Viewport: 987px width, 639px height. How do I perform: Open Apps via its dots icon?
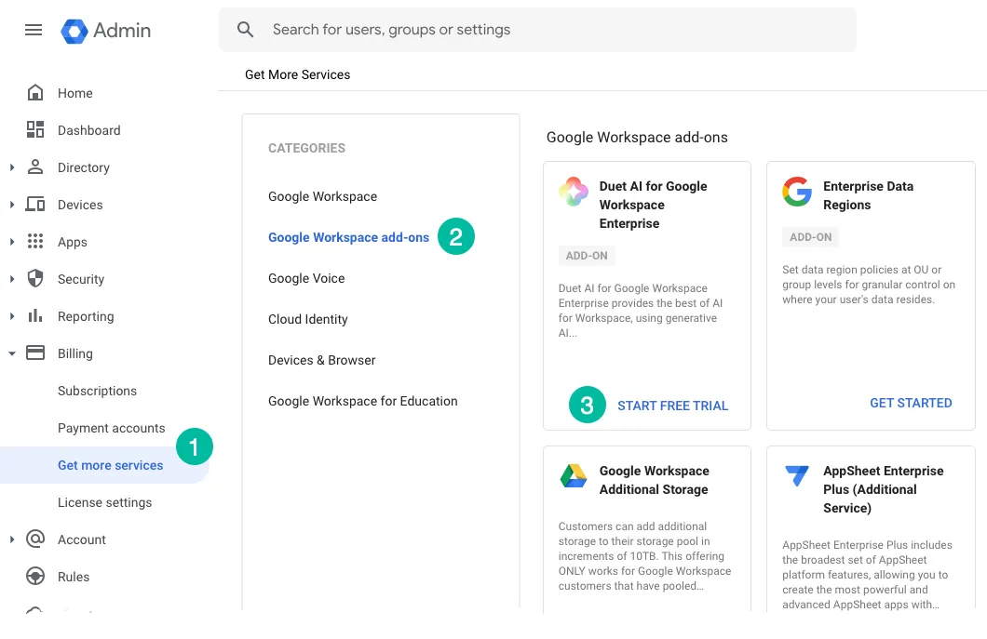pos(37,242)
